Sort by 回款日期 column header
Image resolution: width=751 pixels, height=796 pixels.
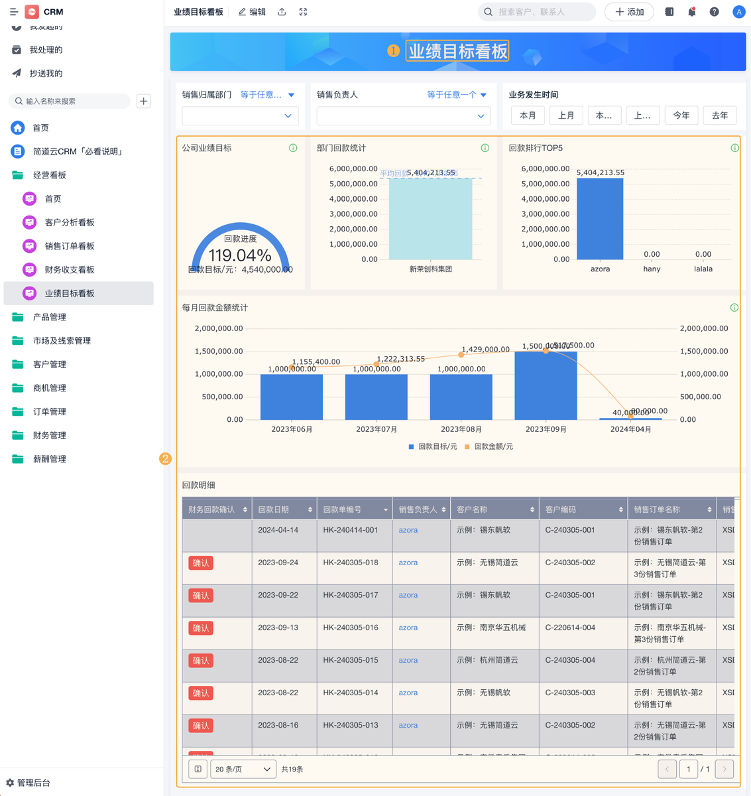(x=284, y=509)
